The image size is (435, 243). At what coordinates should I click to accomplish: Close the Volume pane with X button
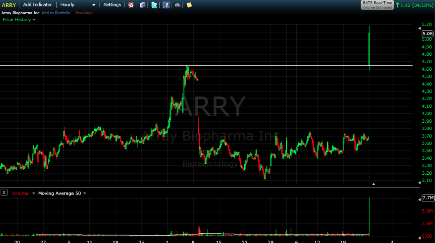click(4, 193)
